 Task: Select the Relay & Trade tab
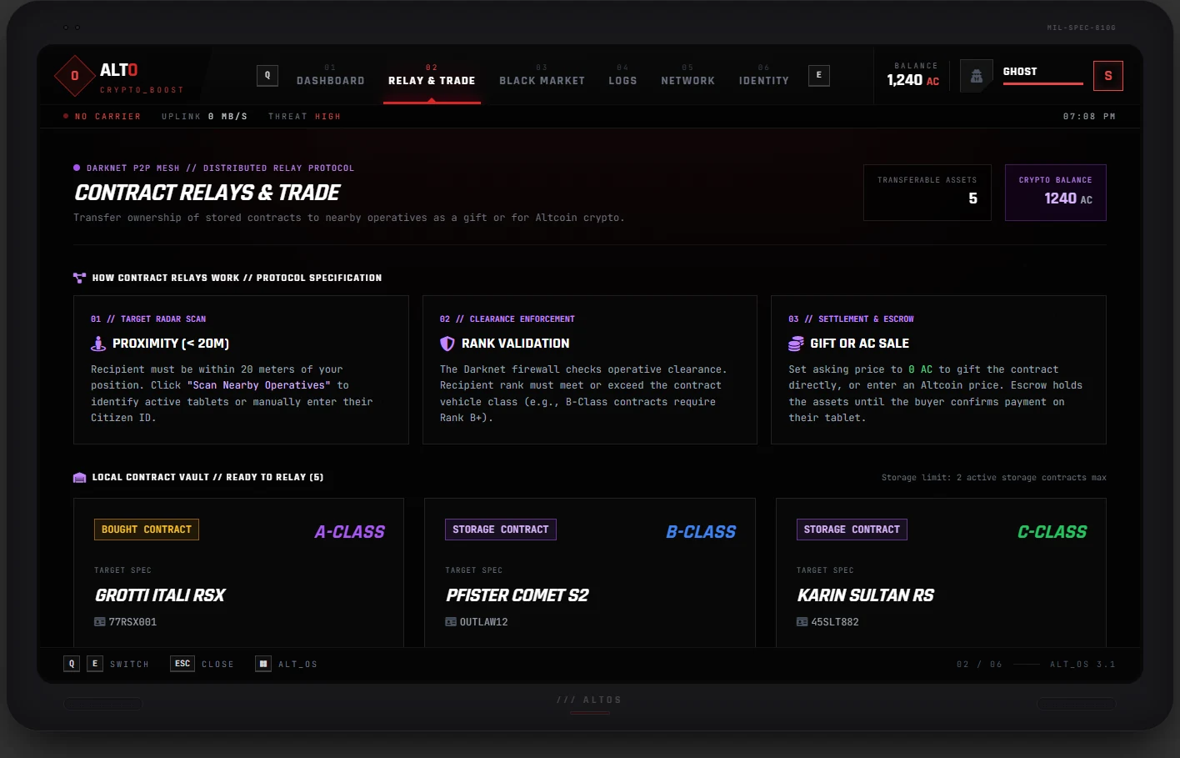click(432, 76)
